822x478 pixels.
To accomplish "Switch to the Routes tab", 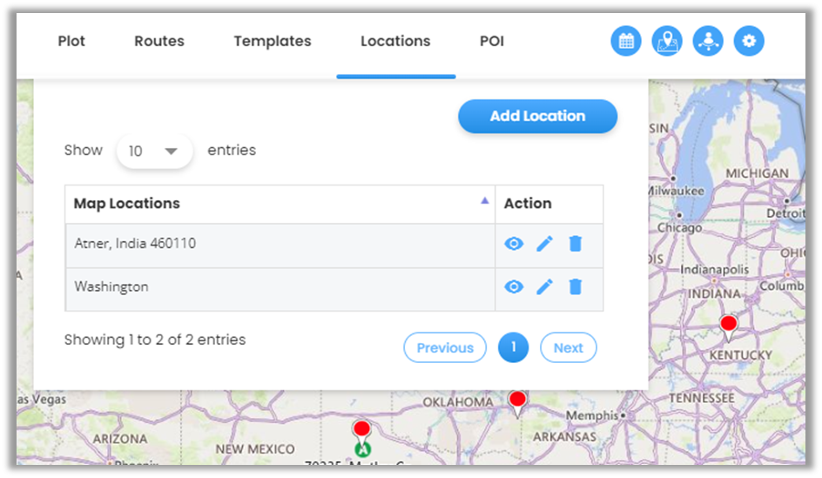I will click(159, 41).
